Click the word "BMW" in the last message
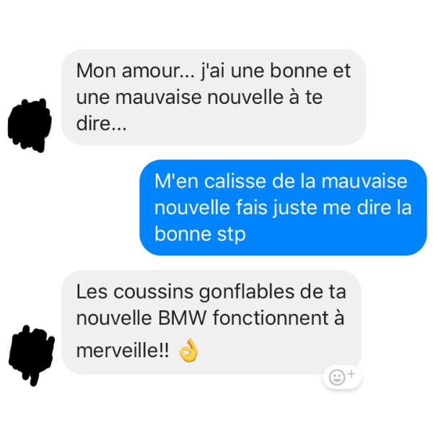Screen dimensions: 433x433 click(183, 318)
